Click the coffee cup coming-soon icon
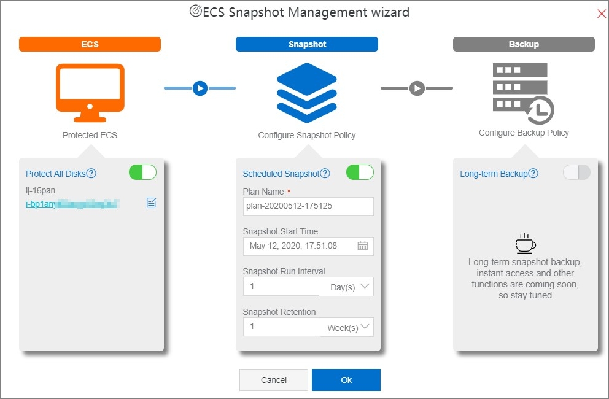Screen dimensions: 609x399 click(x=526, y=243)
